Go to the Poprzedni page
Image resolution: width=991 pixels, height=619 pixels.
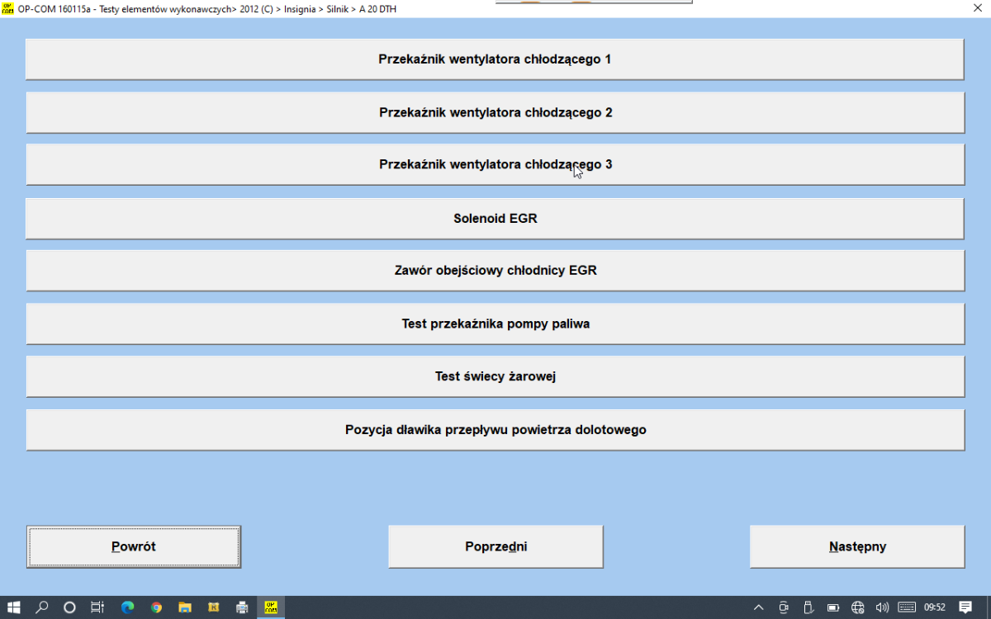click(495, 546)
